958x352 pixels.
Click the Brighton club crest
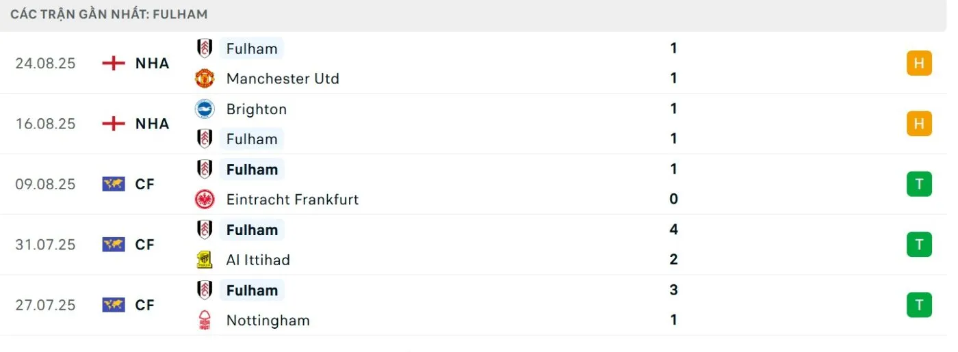(x=205, y=109)
